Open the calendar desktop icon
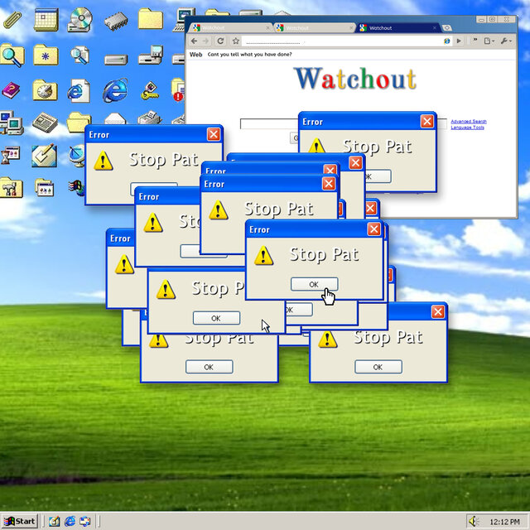The image size is (530, 530). [x=46, y=20]
